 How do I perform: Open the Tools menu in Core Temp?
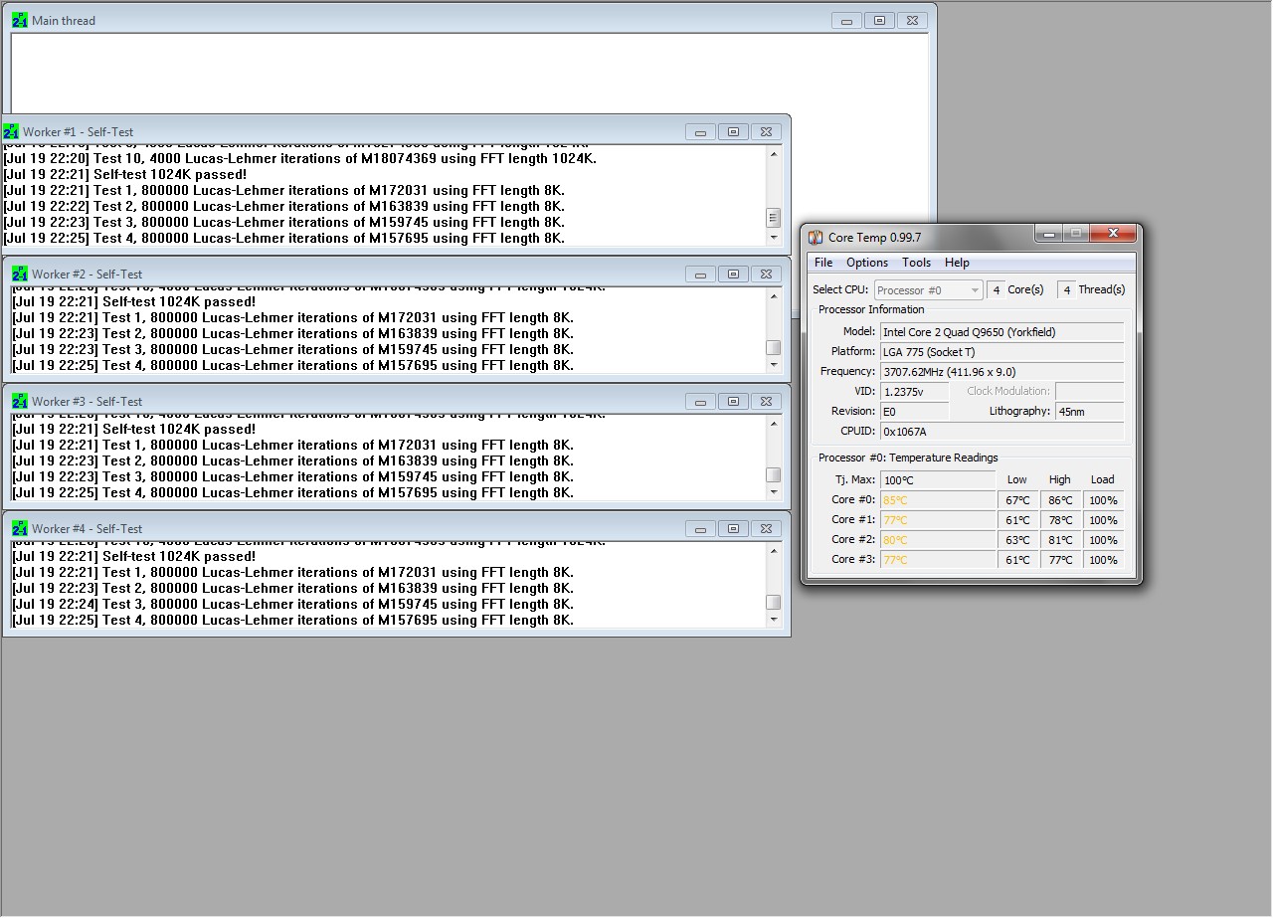(916, 263)
